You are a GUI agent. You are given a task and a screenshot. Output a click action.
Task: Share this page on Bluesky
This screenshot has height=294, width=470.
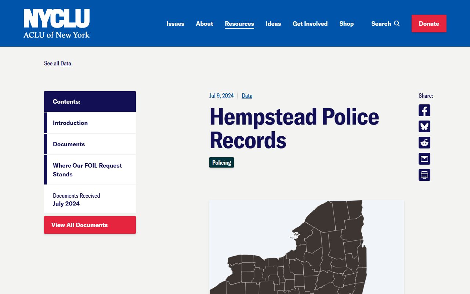click(x=424, y=126)
